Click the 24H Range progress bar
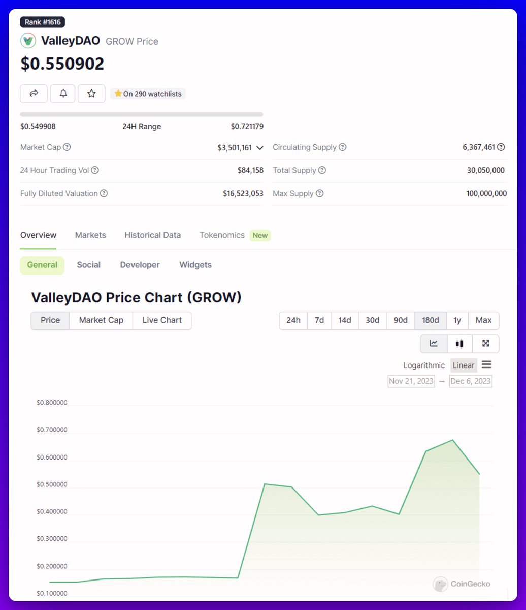This screenshot has height=610, width=526. 142,115
